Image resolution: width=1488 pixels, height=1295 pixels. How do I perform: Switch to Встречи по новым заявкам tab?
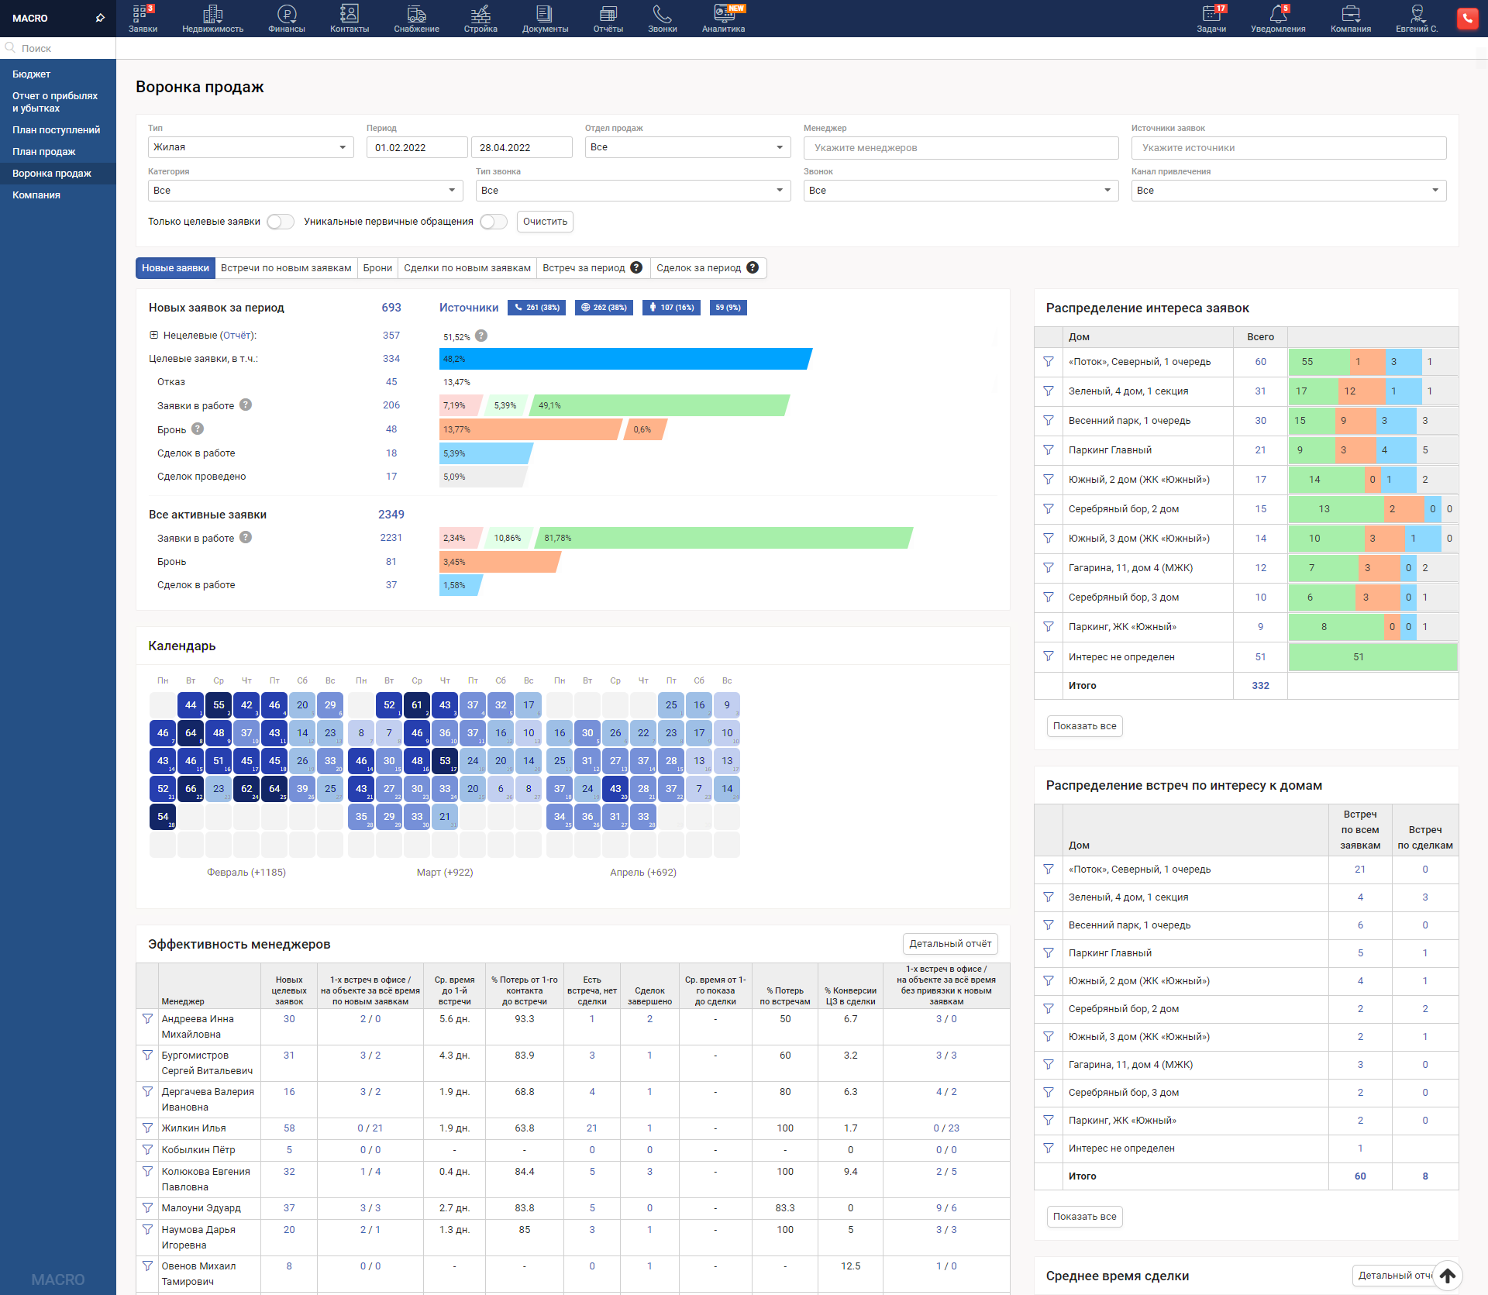click(286, 267)
